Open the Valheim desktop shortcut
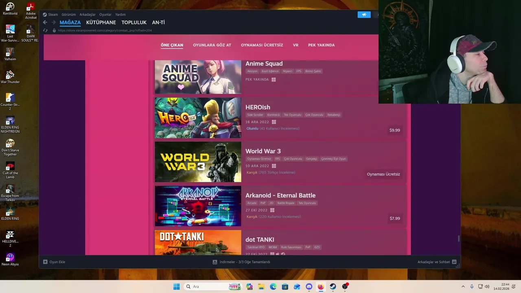The image size is (521, 293). [10, 55]
